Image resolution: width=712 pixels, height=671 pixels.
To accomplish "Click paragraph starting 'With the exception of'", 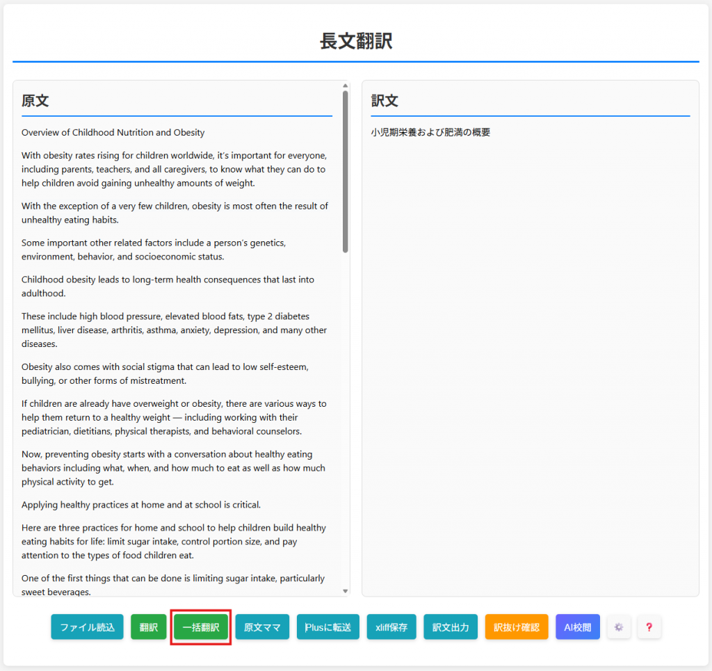I will point(175,213).
